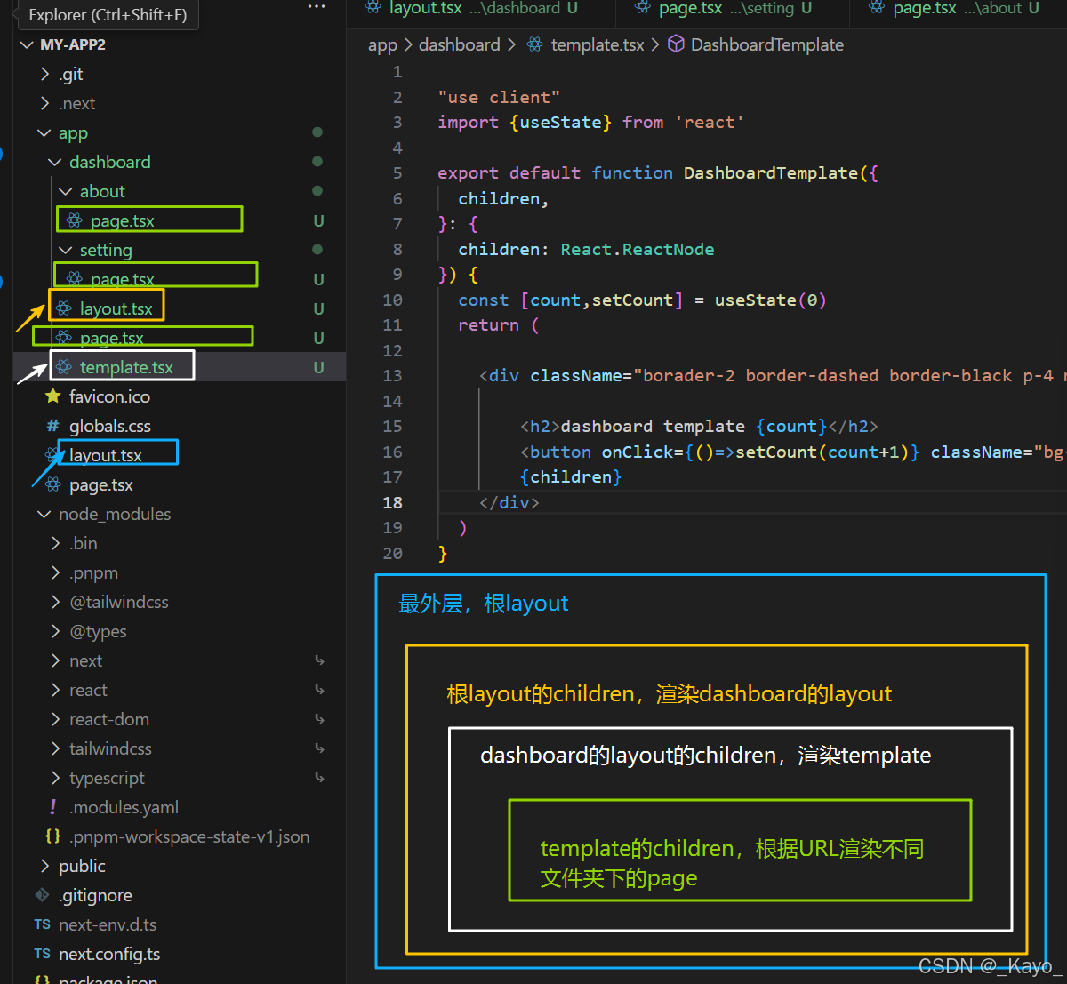The image size is (1067, 984).
Task: Click the app breadcrumb above the editor
Action: click(x=382, y=44)
